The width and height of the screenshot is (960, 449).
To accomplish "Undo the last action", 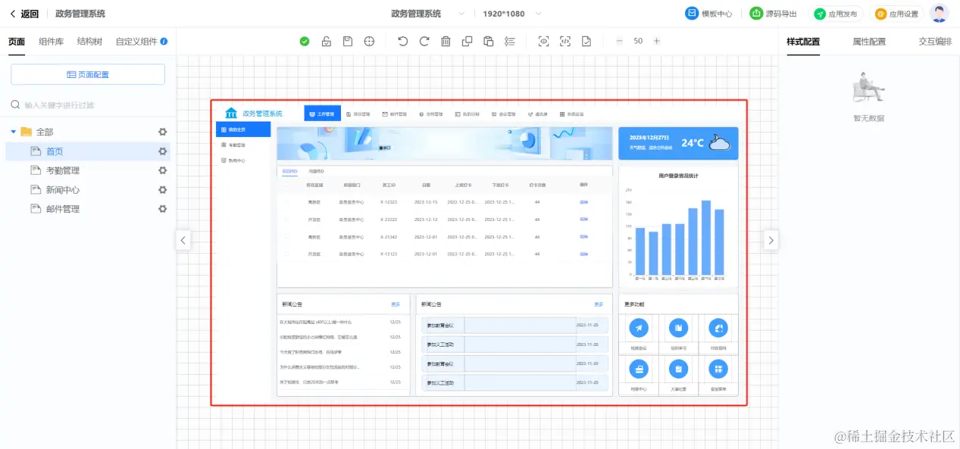I will [x=402, y=42].
